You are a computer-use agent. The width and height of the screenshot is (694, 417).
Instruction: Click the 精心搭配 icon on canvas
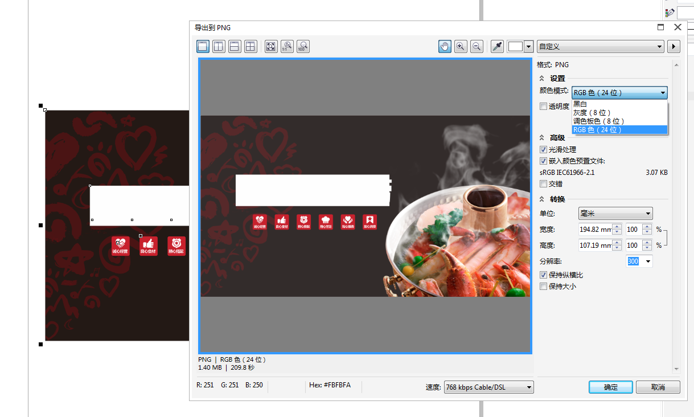pos(176,246)
